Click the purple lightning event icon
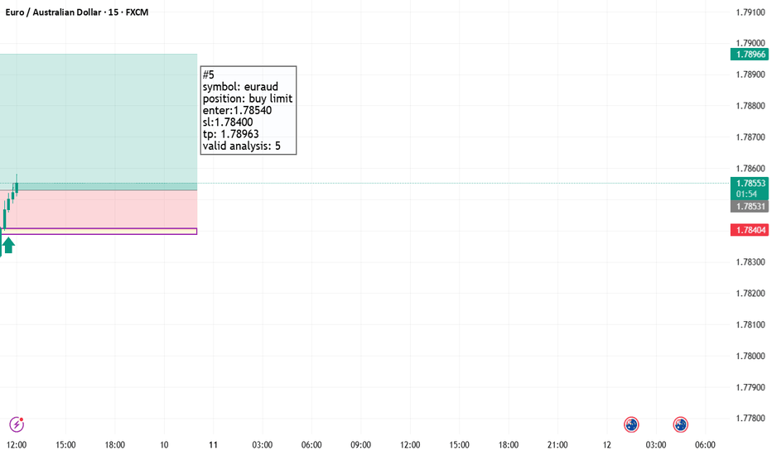This screenshot has width=772, height=455. [x=17, y=424]
